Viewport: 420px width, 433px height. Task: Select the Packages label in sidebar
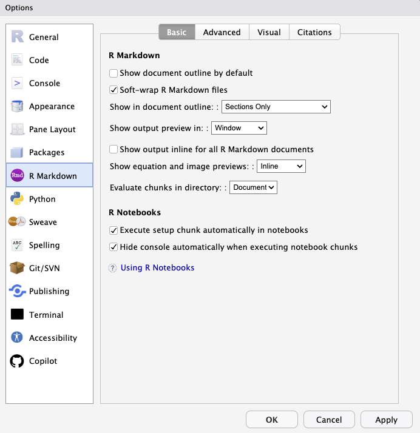47,153
